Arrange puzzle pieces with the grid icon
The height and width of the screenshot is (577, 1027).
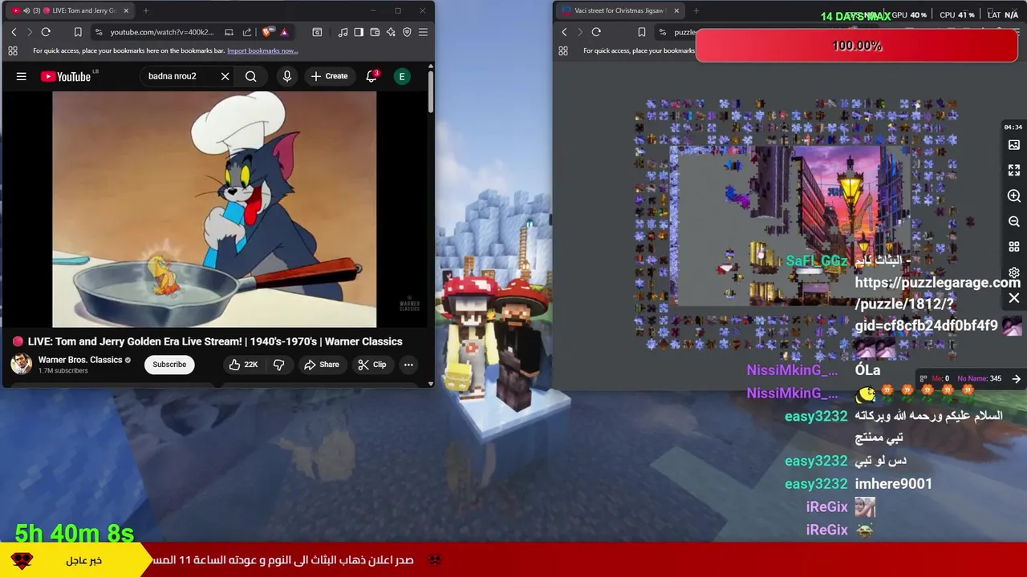1014,248
